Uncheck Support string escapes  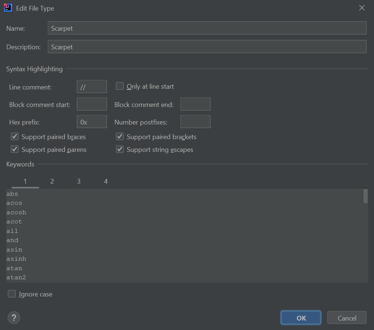pos(120,149)
